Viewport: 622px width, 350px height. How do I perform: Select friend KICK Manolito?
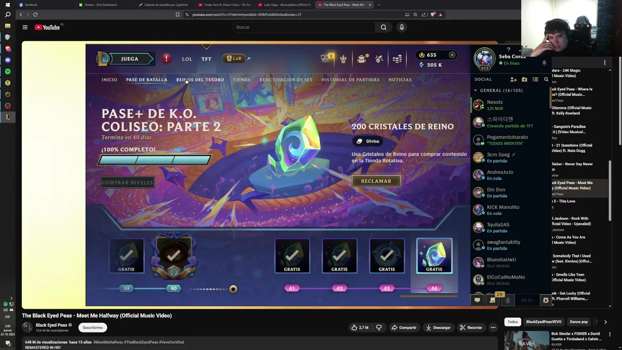point(511,210)
